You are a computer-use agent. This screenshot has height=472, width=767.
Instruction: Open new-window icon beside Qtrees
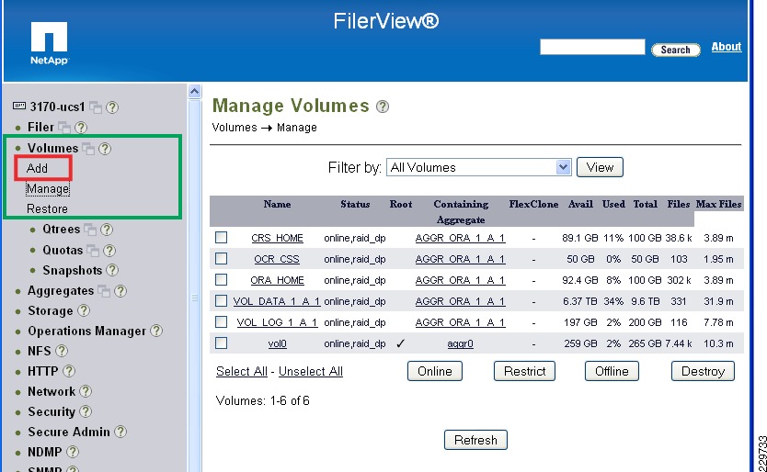[x=90, y=230]
